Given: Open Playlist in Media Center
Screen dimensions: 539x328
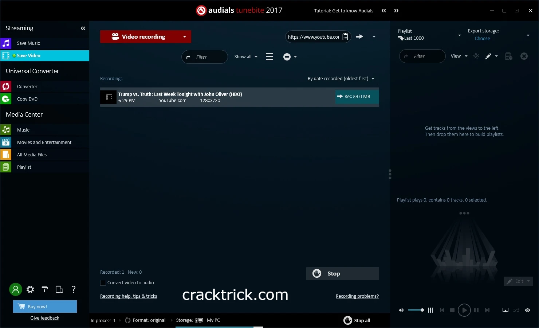Looking at the screenshot, I should [x=44, y=167].
